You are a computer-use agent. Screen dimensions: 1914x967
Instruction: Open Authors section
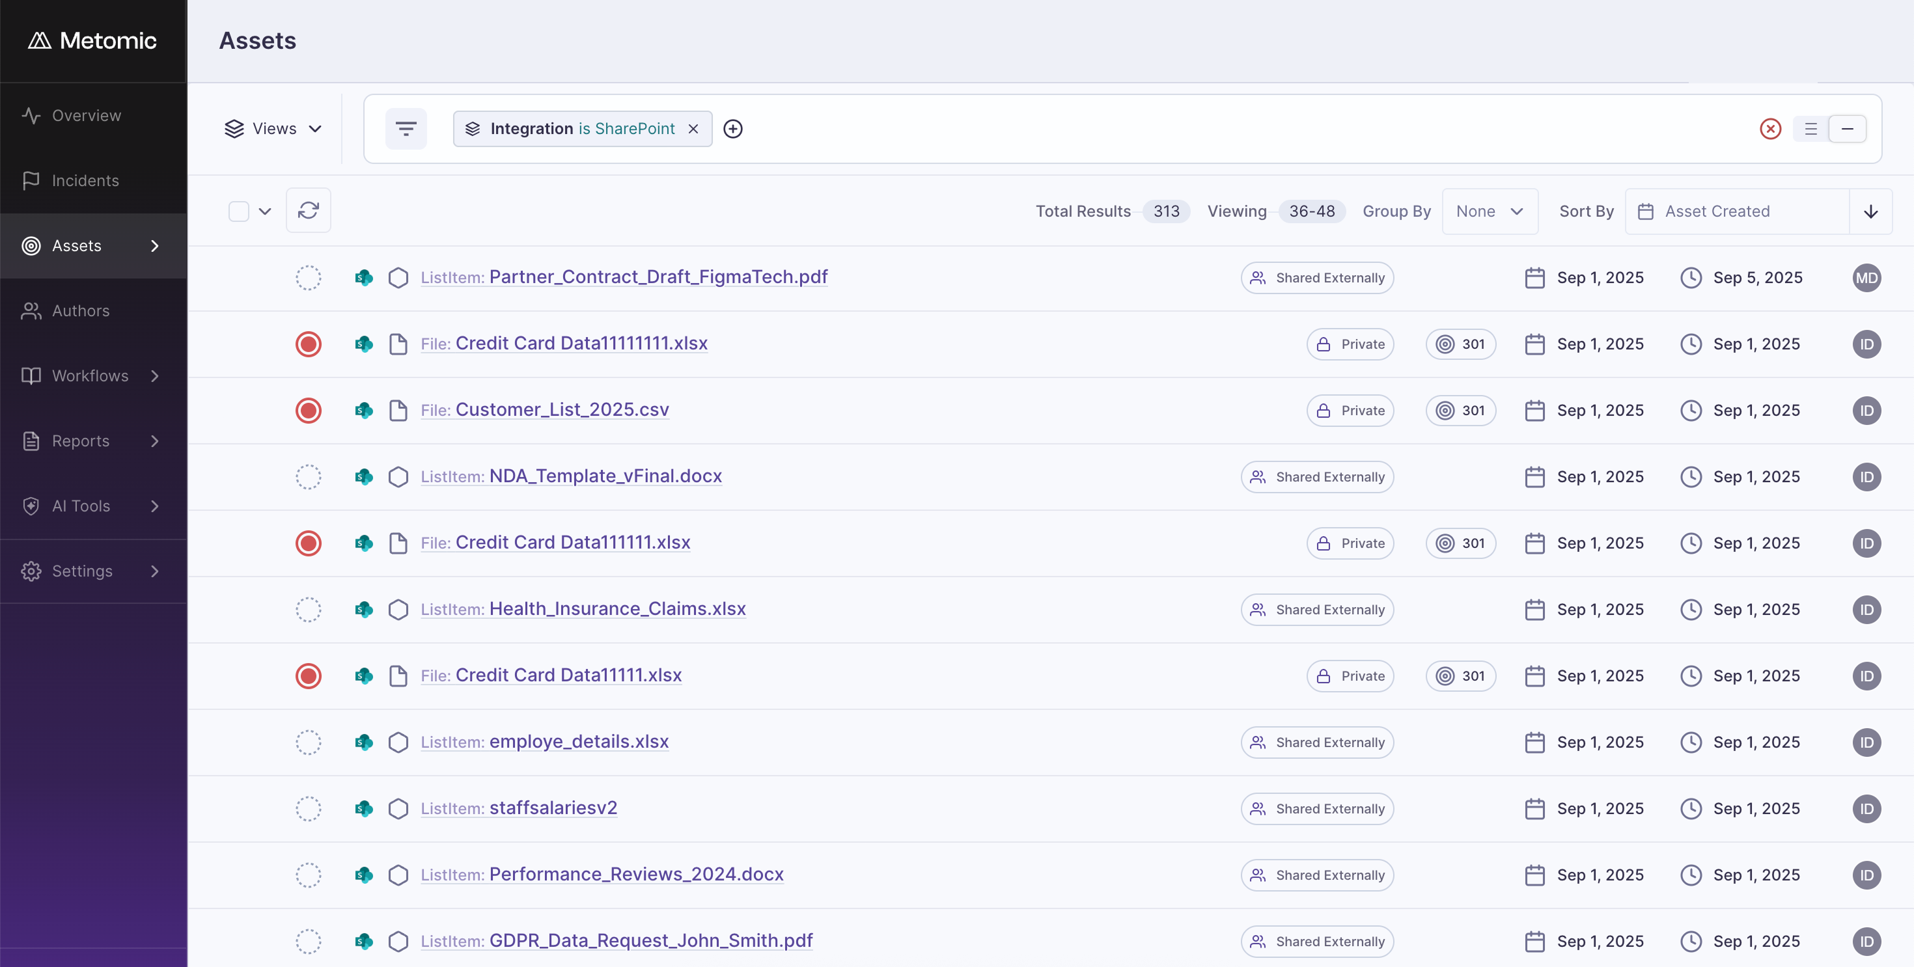coord(93,311)
